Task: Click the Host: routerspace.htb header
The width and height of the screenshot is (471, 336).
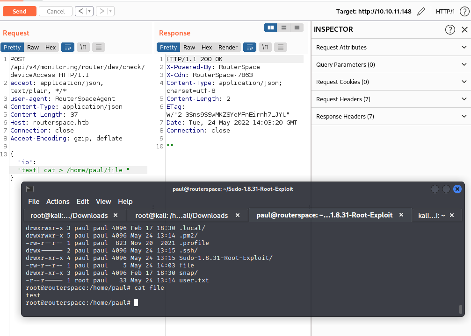Action: click(x=50, y=123)
